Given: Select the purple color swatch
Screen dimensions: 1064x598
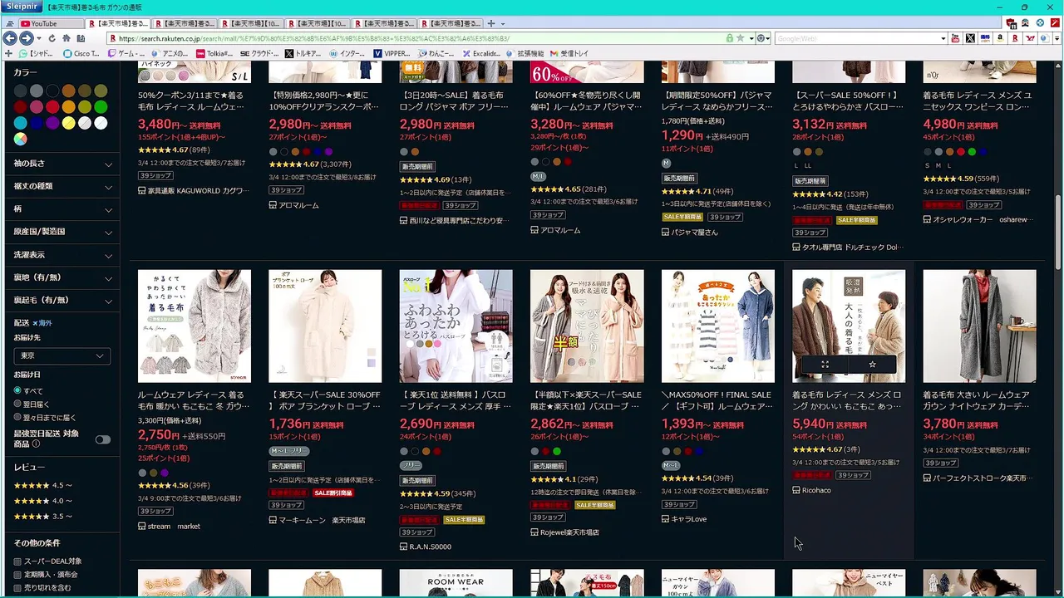Looking at the screenshot, I should point(52,123).
